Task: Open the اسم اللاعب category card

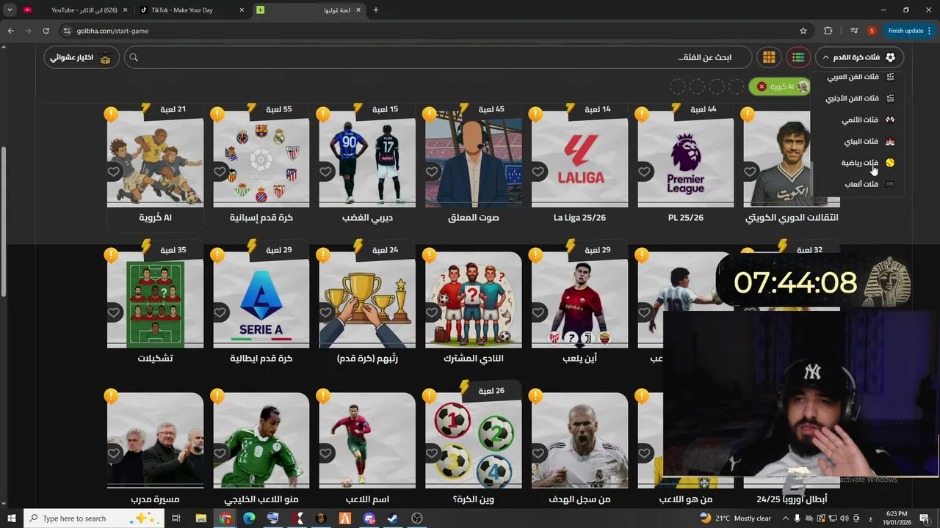Action: (367, 440)
